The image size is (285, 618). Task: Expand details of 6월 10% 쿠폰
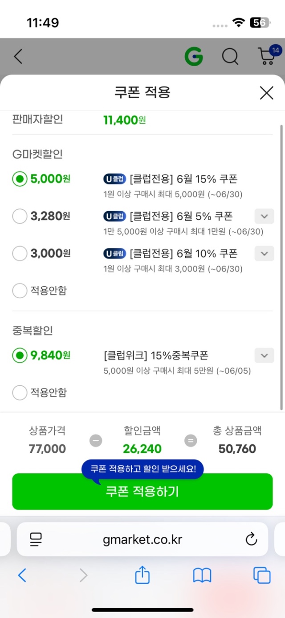click(264, 254)
